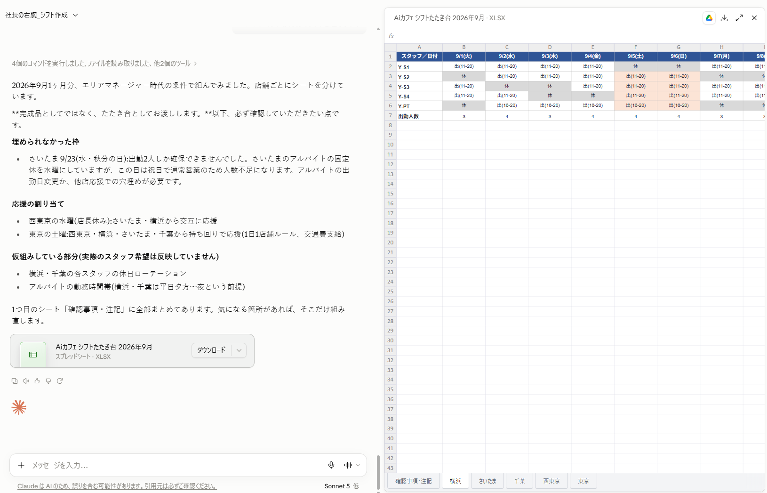Open the Aiカフェ シフトたたき台 2026年9月 file card
This screenshot has width=767, height=493.
point(132,351)
